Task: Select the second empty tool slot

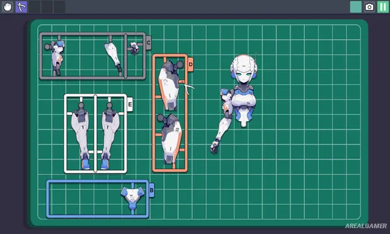Action: click(x=47, y=6)
